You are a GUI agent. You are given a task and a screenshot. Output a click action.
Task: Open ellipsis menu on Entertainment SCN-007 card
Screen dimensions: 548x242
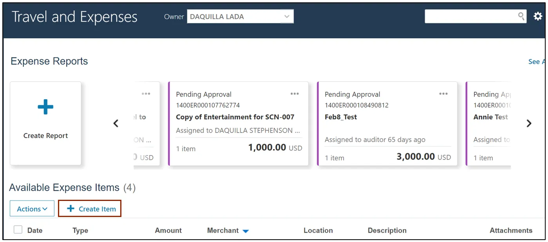coord(295,94)
